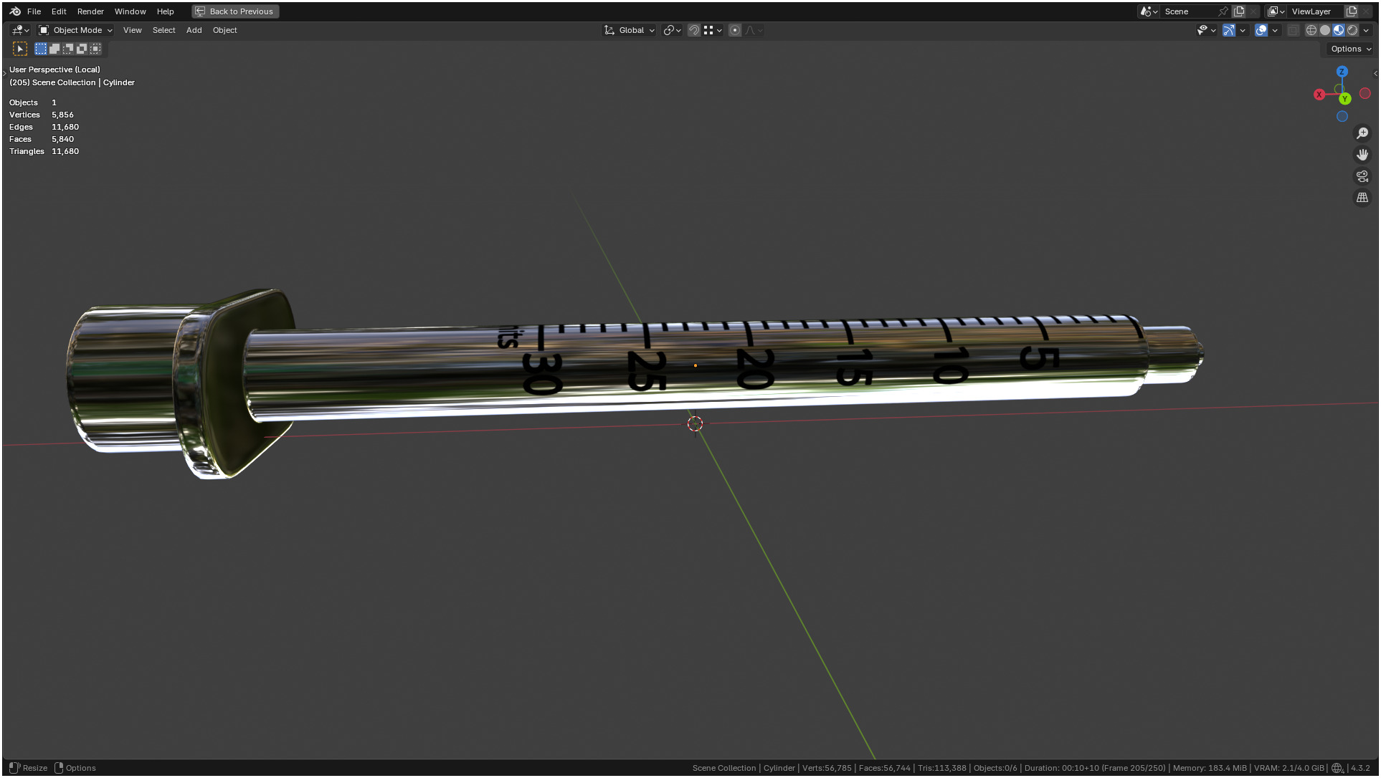This screenshot has height=778, width=1381.
Task: Open the viewport Add menu
Action: (194, 30)
